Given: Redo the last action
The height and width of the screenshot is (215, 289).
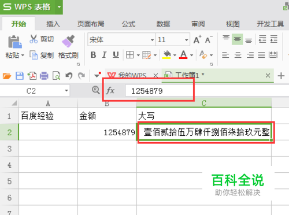Looking at the screenshot, I should point(81,76).
